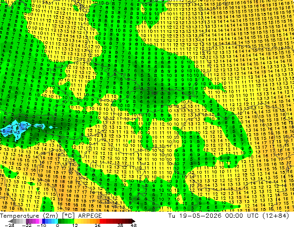Click the '00:00 UTC' time text
The height and width of the screenshot is (227, 294).
243,216
